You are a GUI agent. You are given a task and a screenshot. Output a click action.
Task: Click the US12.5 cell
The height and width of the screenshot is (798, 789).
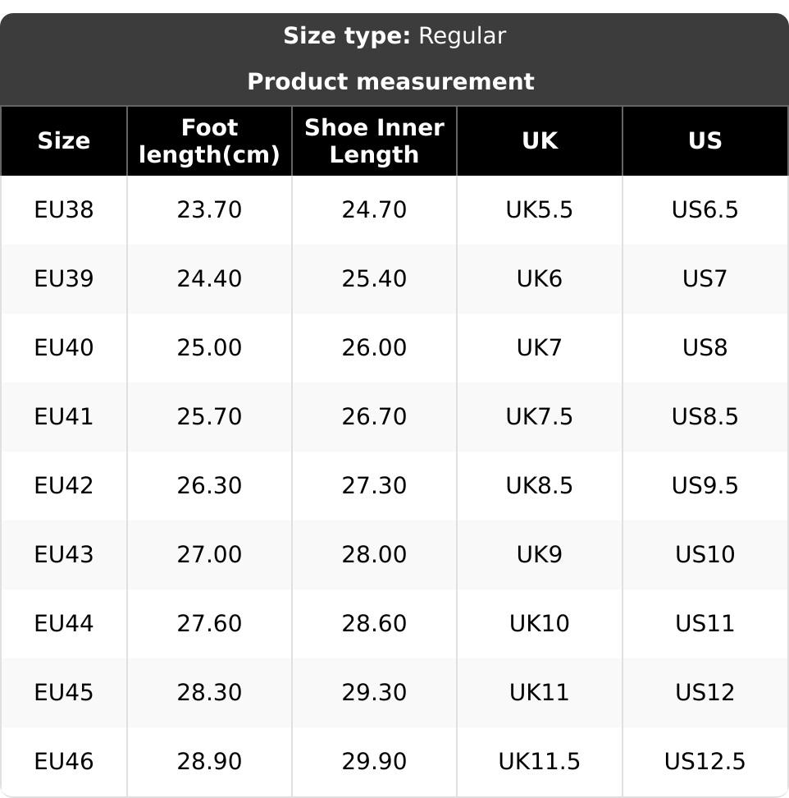tap(705, 762)
